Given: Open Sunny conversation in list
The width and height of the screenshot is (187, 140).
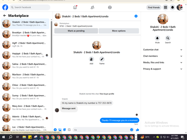Looking at the screenshot, I should pos(25,97).
